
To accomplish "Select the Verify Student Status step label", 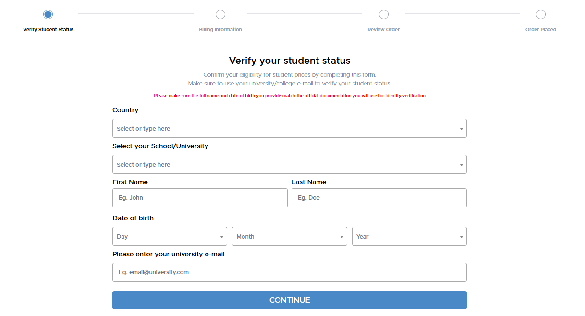I will click(x=48, y=30).
